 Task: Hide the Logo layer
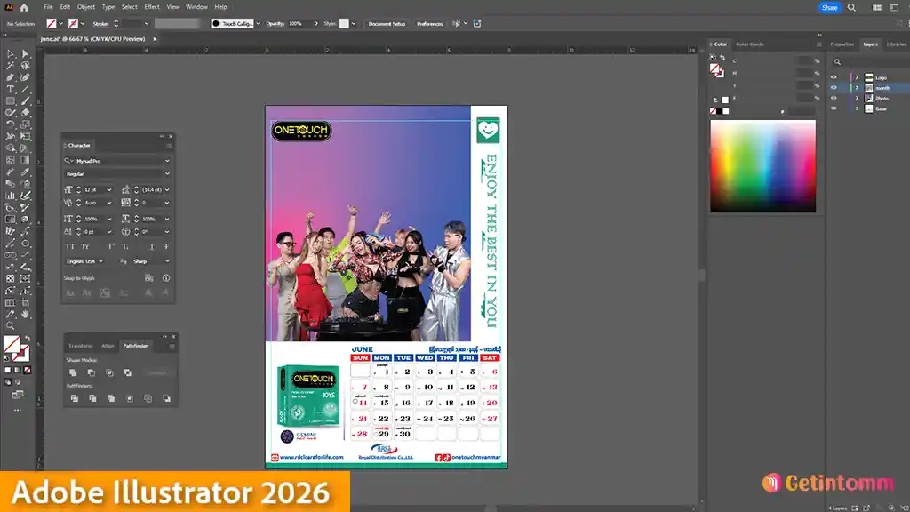tap(834, 77)
